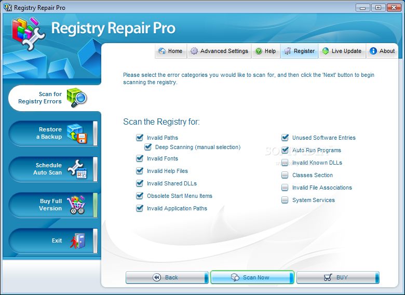405x295 pixels.
Task: Click the globe icon on Live Update
Action: pos(326,51)
